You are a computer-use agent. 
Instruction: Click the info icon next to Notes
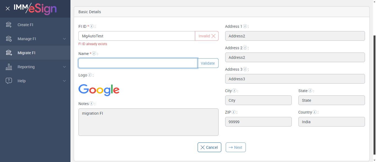pyautogui.click(x=91, y=104)
